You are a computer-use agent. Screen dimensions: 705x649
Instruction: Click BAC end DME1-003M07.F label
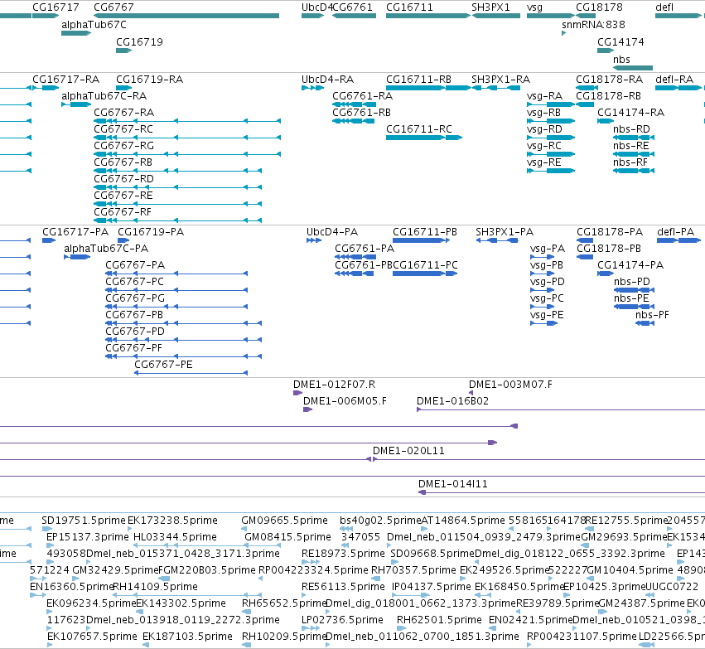pos(511,385)
